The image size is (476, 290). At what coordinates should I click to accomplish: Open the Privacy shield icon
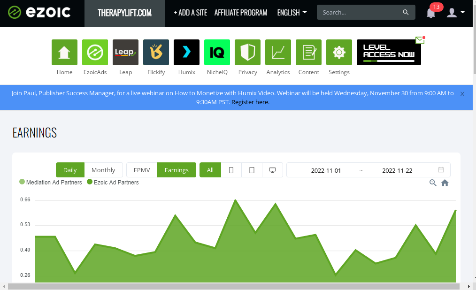coord(247,52)
